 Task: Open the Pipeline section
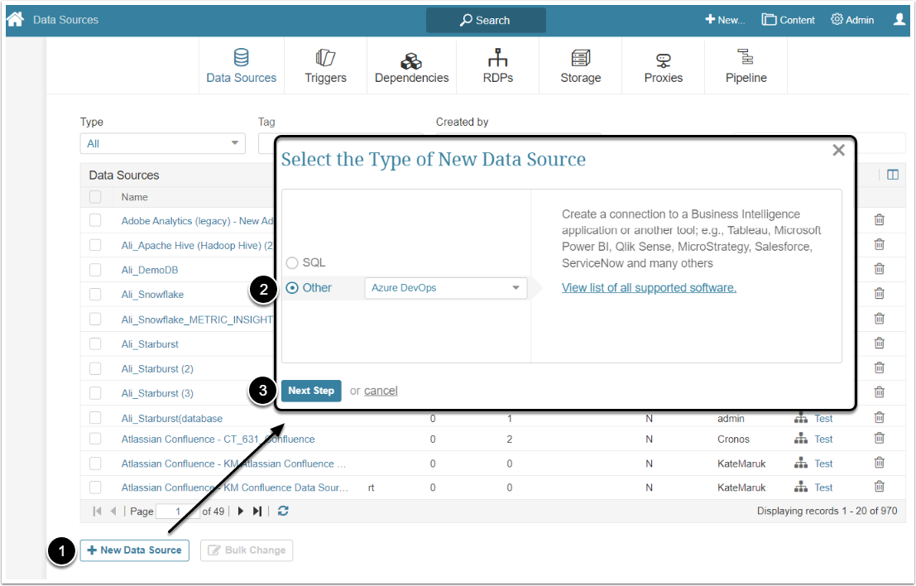coord(746,66)
